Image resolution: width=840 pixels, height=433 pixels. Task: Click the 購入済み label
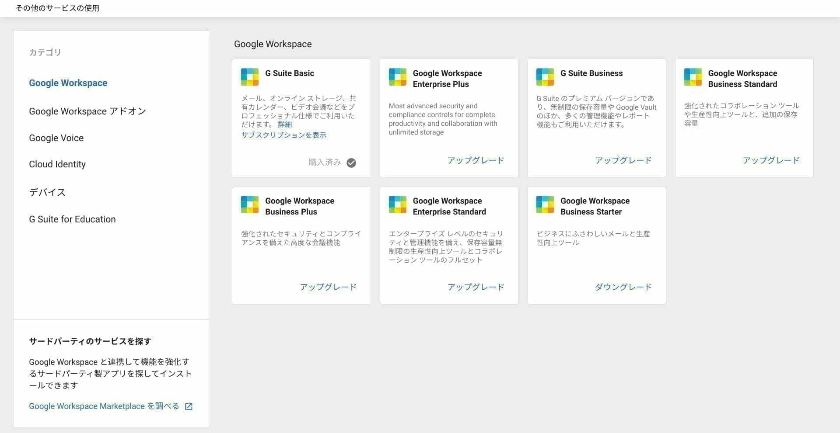(x=325, y=163)
